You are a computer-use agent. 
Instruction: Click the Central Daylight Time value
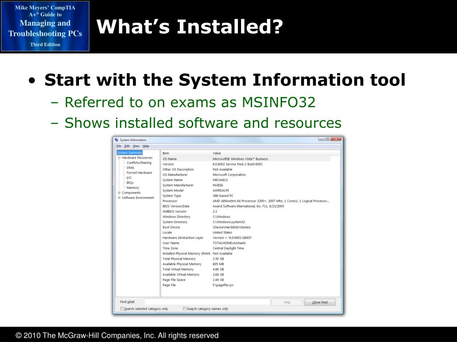click(x=228, y=248)
